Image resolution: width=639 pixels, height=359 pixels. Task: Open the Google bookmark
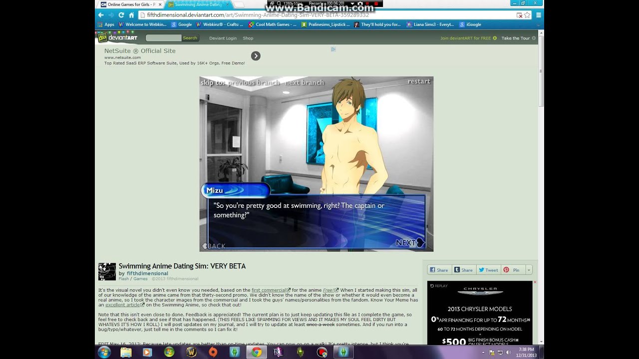tap(182, 24)
